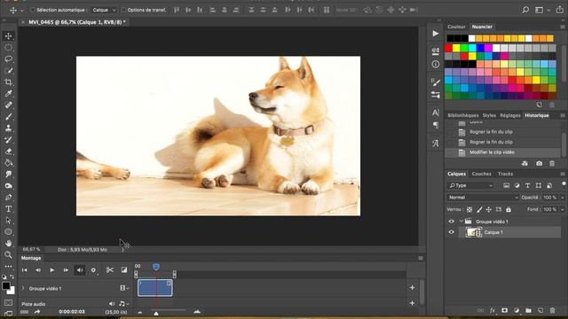Enable Sélection automatique checkbox
Image resolution: width=568 pixels, height=319 pixels.
[x=33, y=10]
